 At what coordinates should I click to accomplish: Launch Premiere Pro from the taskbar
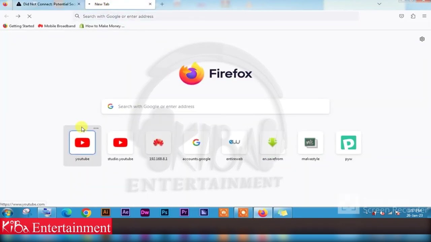coord(184,212)
